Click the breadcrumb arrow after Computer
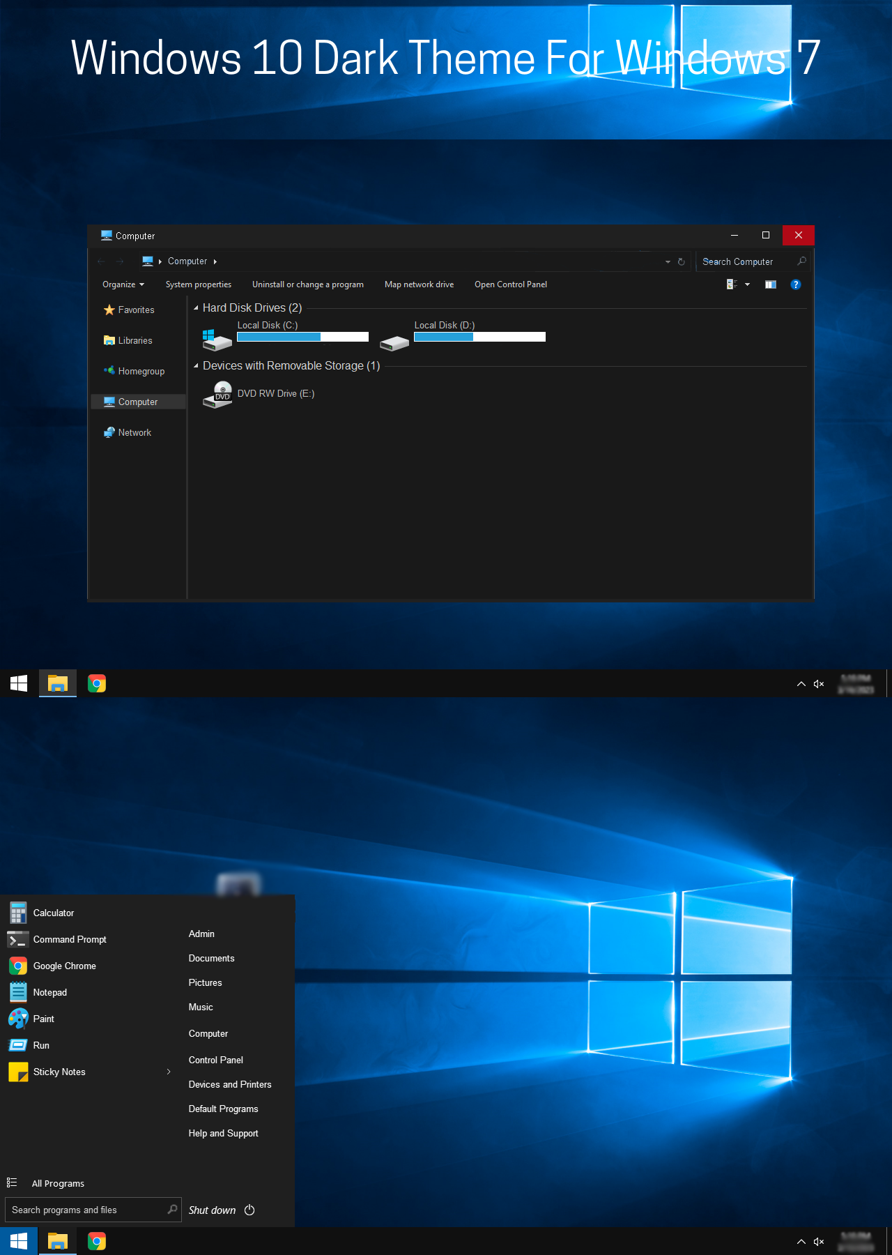892x1255 pixels. click(215, 261)
